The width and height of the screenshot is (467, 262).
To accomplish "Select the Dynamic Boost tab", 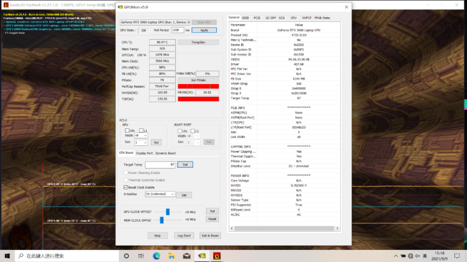I will [165, 153].
